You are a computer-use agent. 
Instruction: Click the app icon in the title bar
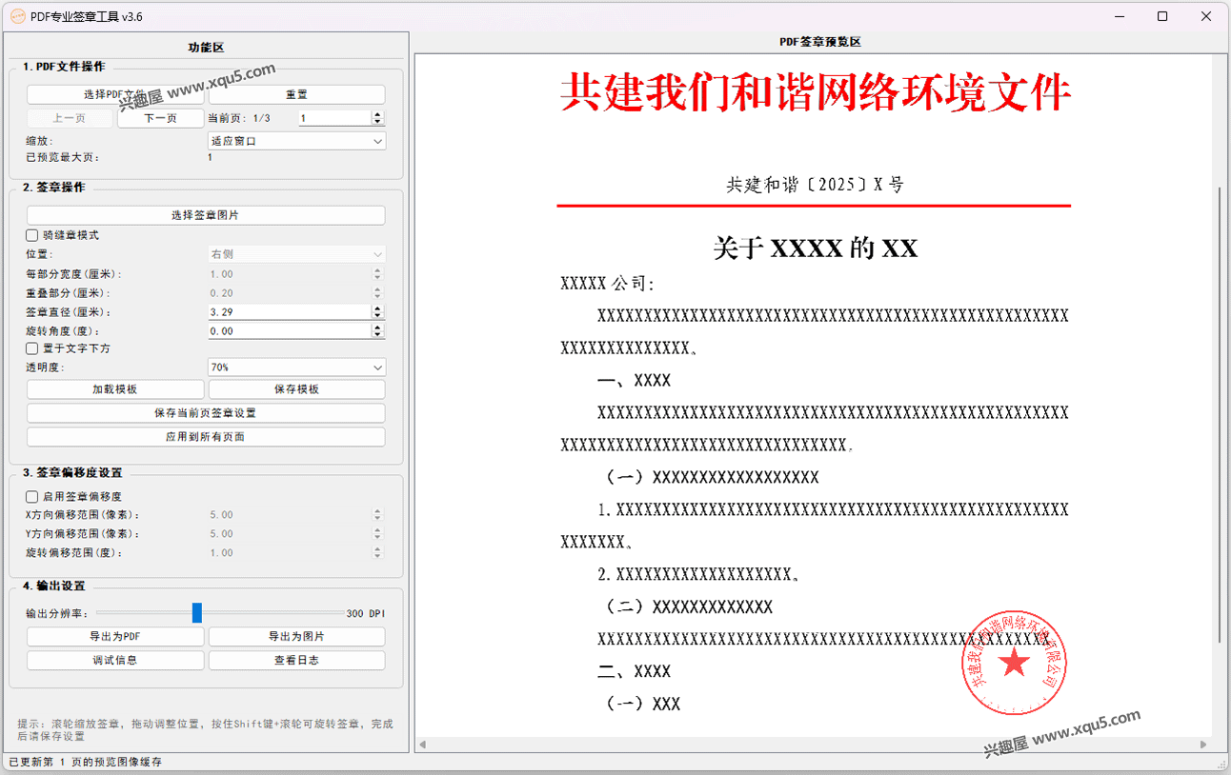pos(16,16)
